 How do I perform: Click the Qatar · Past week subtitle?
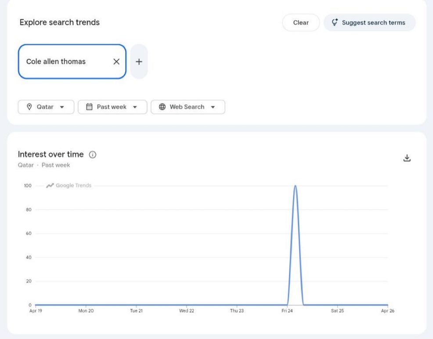pos(44,165)
